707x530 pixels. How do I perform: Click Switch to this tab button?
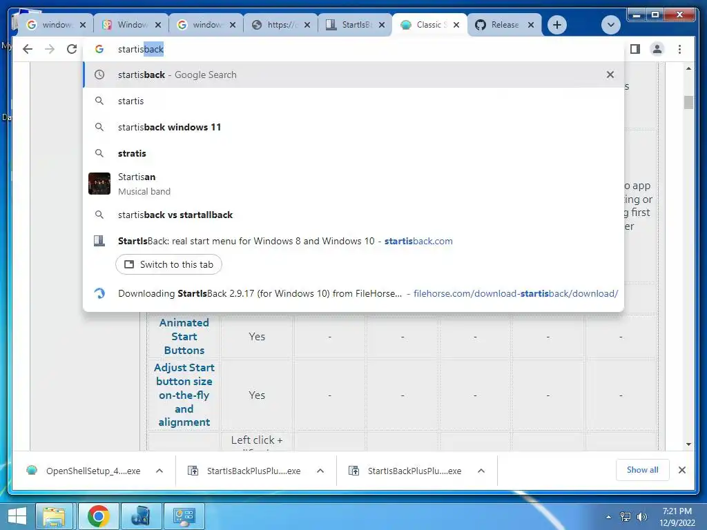[168, 264]
